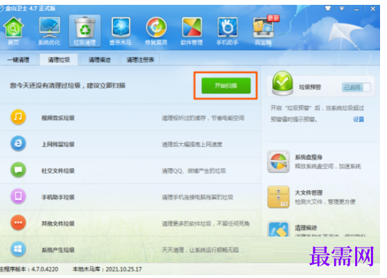Image resolution: width=387 pixels, height=278 pixels.
Task: Open 百宝箱 toolbox icon
Action: point(264,26)
